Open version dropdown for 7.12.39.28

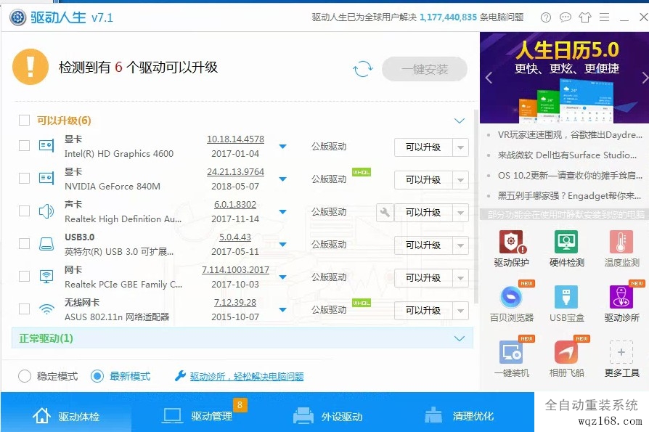pyautogui.click(x=282, y=310)
